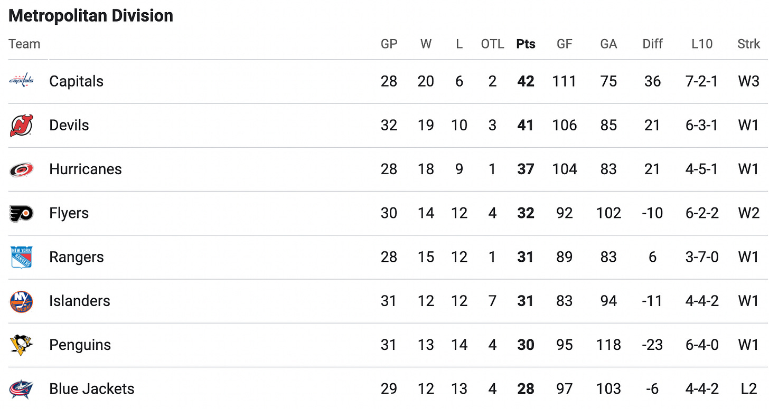Click the Rangers team logo
The height and width of the screenshot is (409, 769).
[x=22, y=257]
